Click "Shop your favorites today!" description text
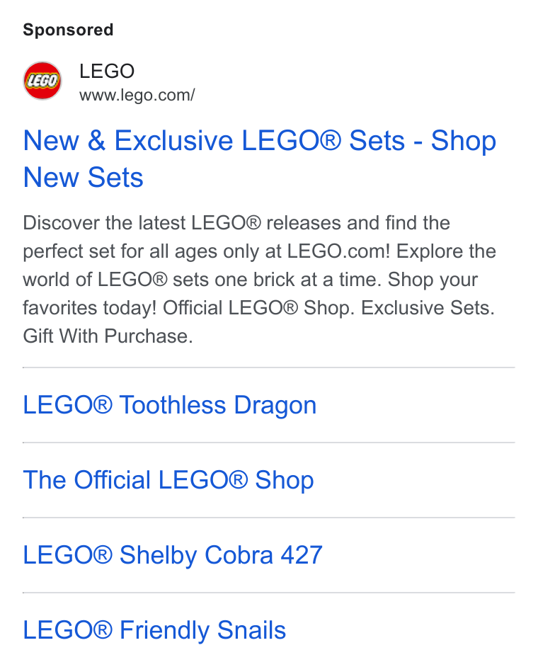This screenshot has width=538, height=667. (x=251, y=294)
